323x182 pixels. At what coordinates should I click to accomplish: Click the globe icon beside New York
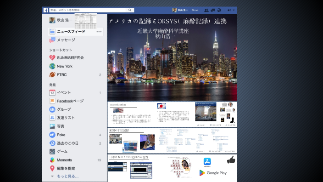pyautogui.click(x=52, y=66)
